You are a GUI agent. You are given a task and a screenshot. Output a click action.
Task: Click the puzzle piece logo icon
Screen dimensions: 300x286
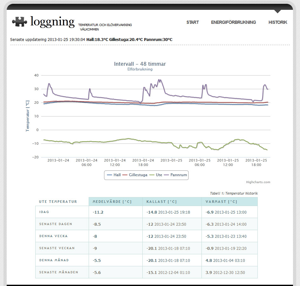pyautogui.click(x=20, y=21)
